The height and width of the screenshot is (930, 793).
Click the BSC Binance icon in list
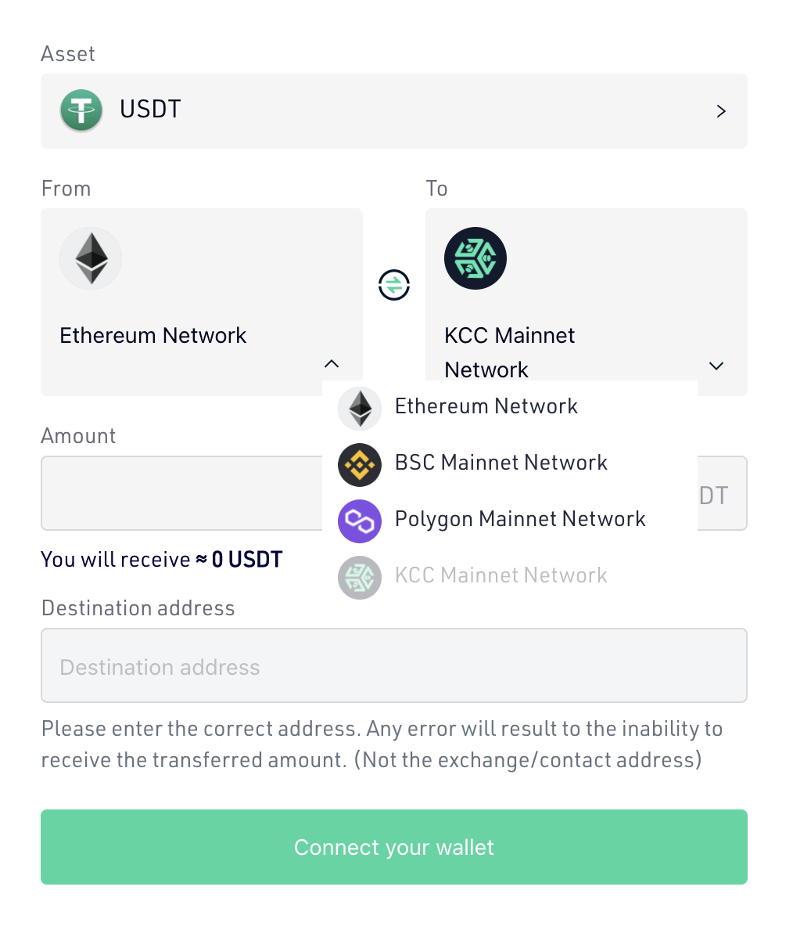click(x=360, y=465)
